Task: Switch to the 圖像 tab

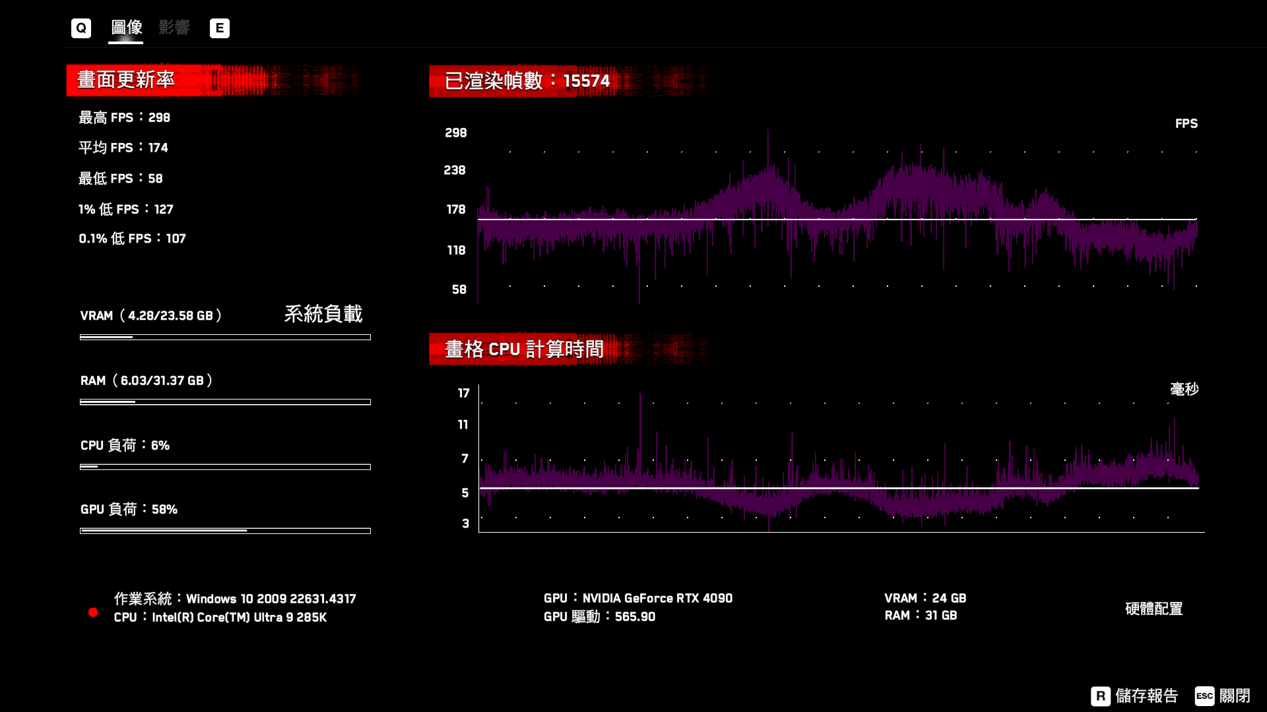Action: pyautogui.click(x=125, y=28)
